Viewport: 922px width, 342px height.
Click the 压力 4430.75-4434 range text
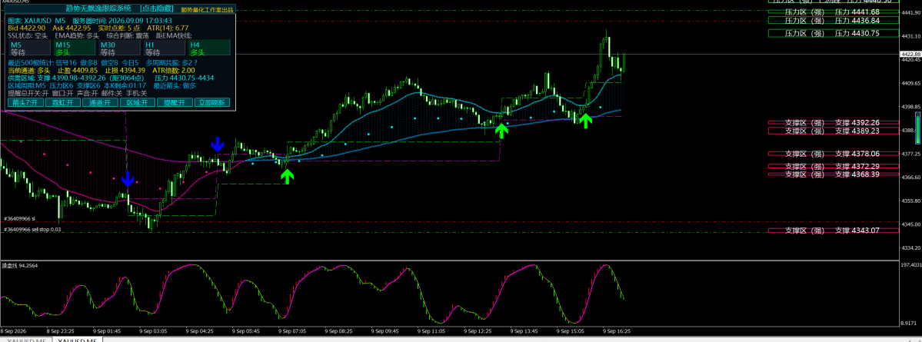tap(184, 78)
